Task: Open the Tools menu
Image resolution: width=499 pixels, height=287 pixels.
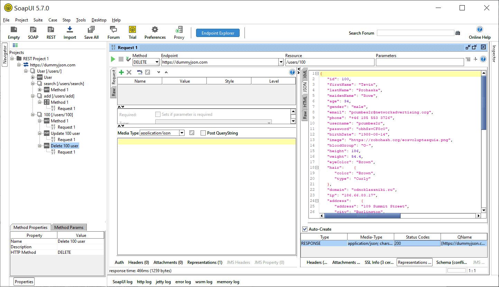Action: [81, 20]
